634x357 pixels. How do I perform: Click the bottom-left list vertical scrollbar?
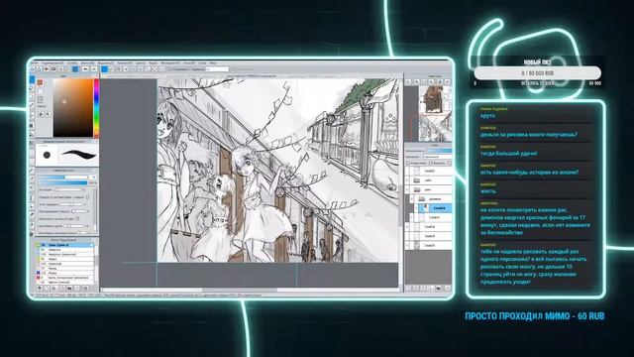96,263
